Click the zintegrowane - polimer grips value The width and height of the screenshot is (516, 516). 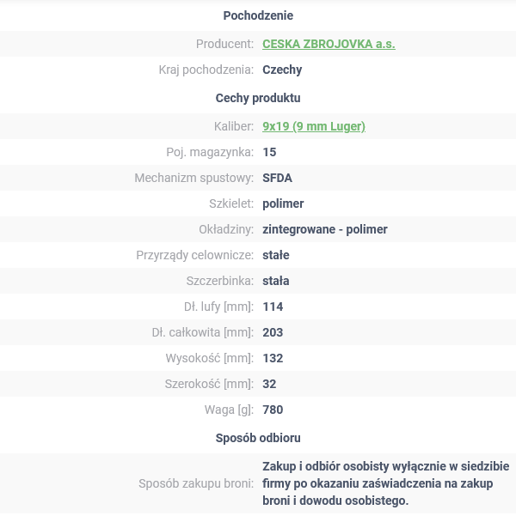(x=324, y=229)
